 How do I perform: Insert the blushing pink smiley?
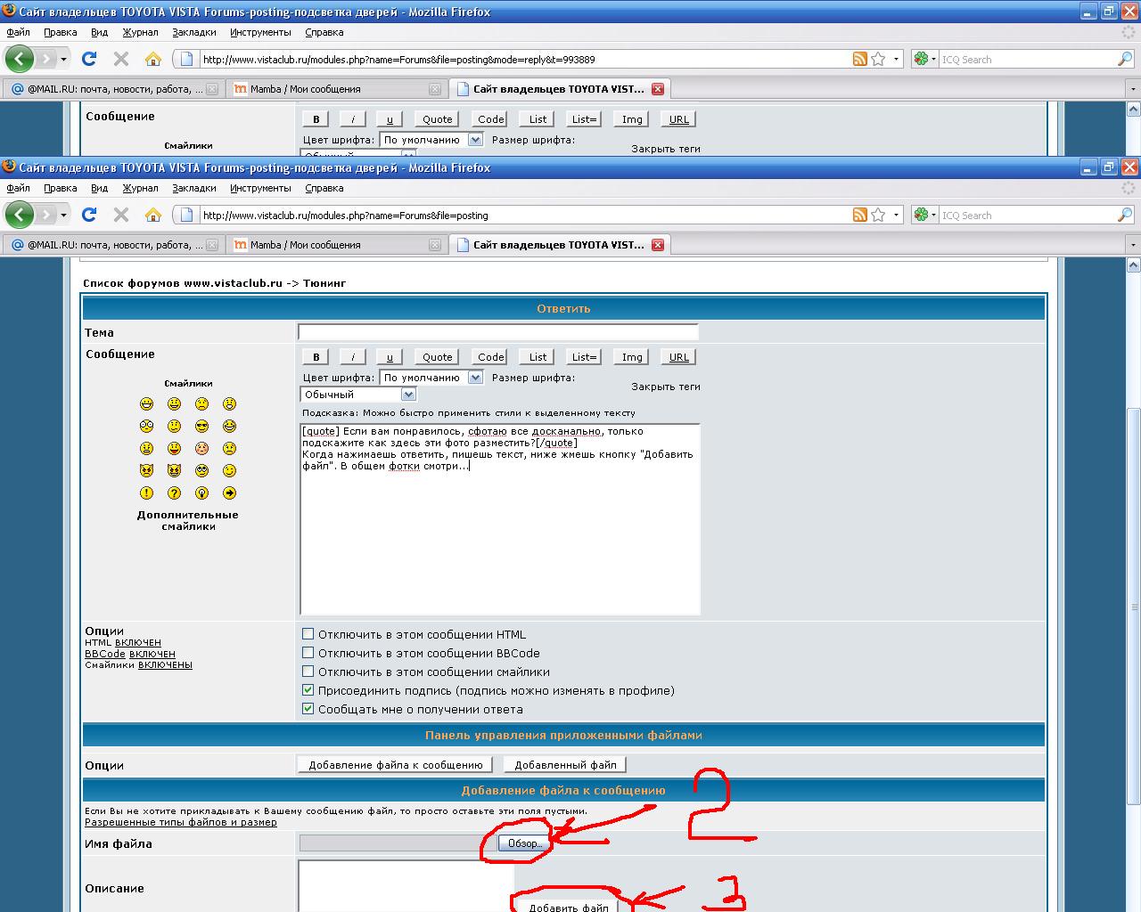[201, 448]
